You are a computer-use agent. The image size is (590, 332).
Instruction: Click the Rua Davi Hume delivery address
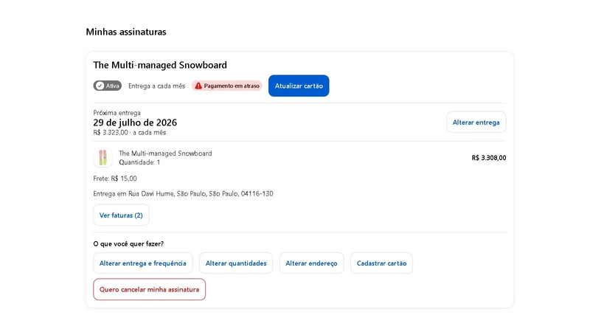click(183, 193)
